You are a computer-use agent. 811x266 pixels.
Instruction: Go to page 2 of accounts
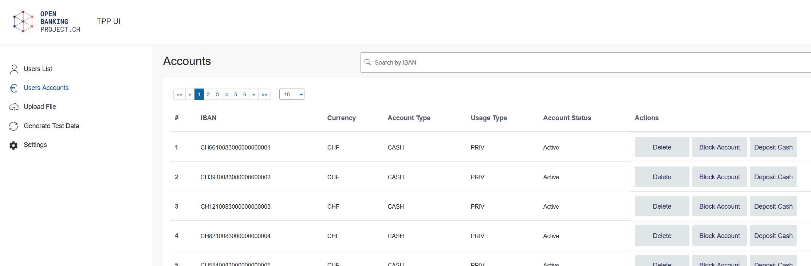coord(208,94)
